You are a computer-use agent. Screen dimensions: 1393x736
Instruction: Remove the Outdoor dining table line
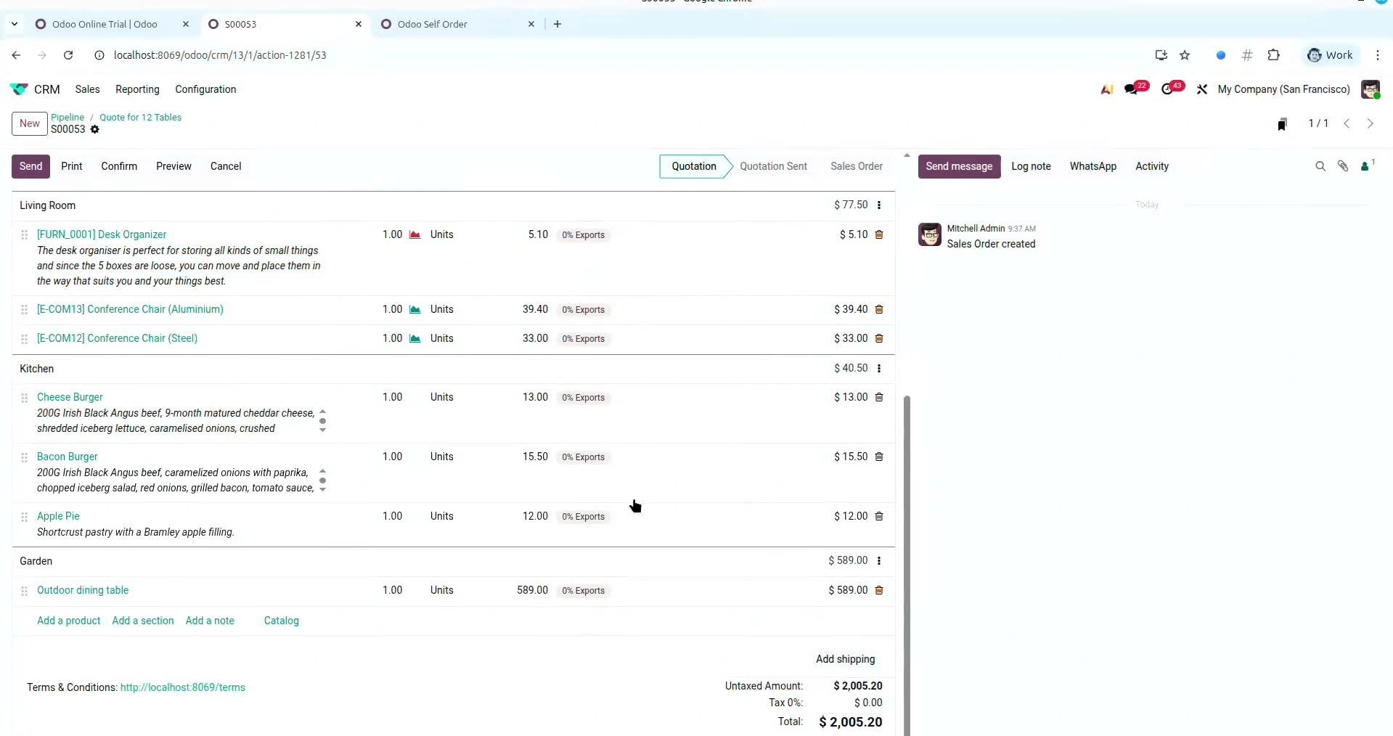[x=878, y=590]
